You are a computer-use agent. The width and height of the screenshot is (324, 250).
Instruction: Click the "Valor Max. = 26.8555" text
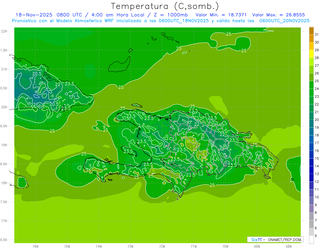click(278, 15)
